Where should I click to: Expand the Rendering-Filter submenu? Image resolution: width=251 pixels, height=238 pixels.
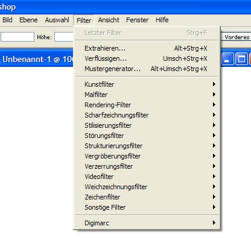click(147, 105)
